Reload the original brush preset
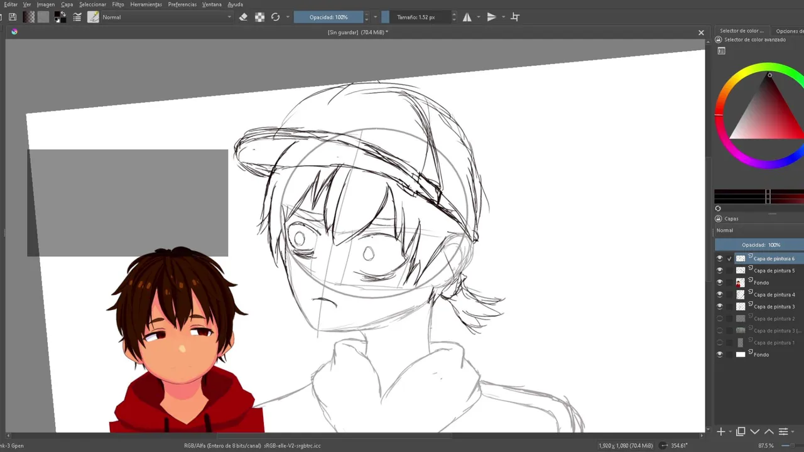Screen dimensions: 804x452 click(x=275, y=17)
